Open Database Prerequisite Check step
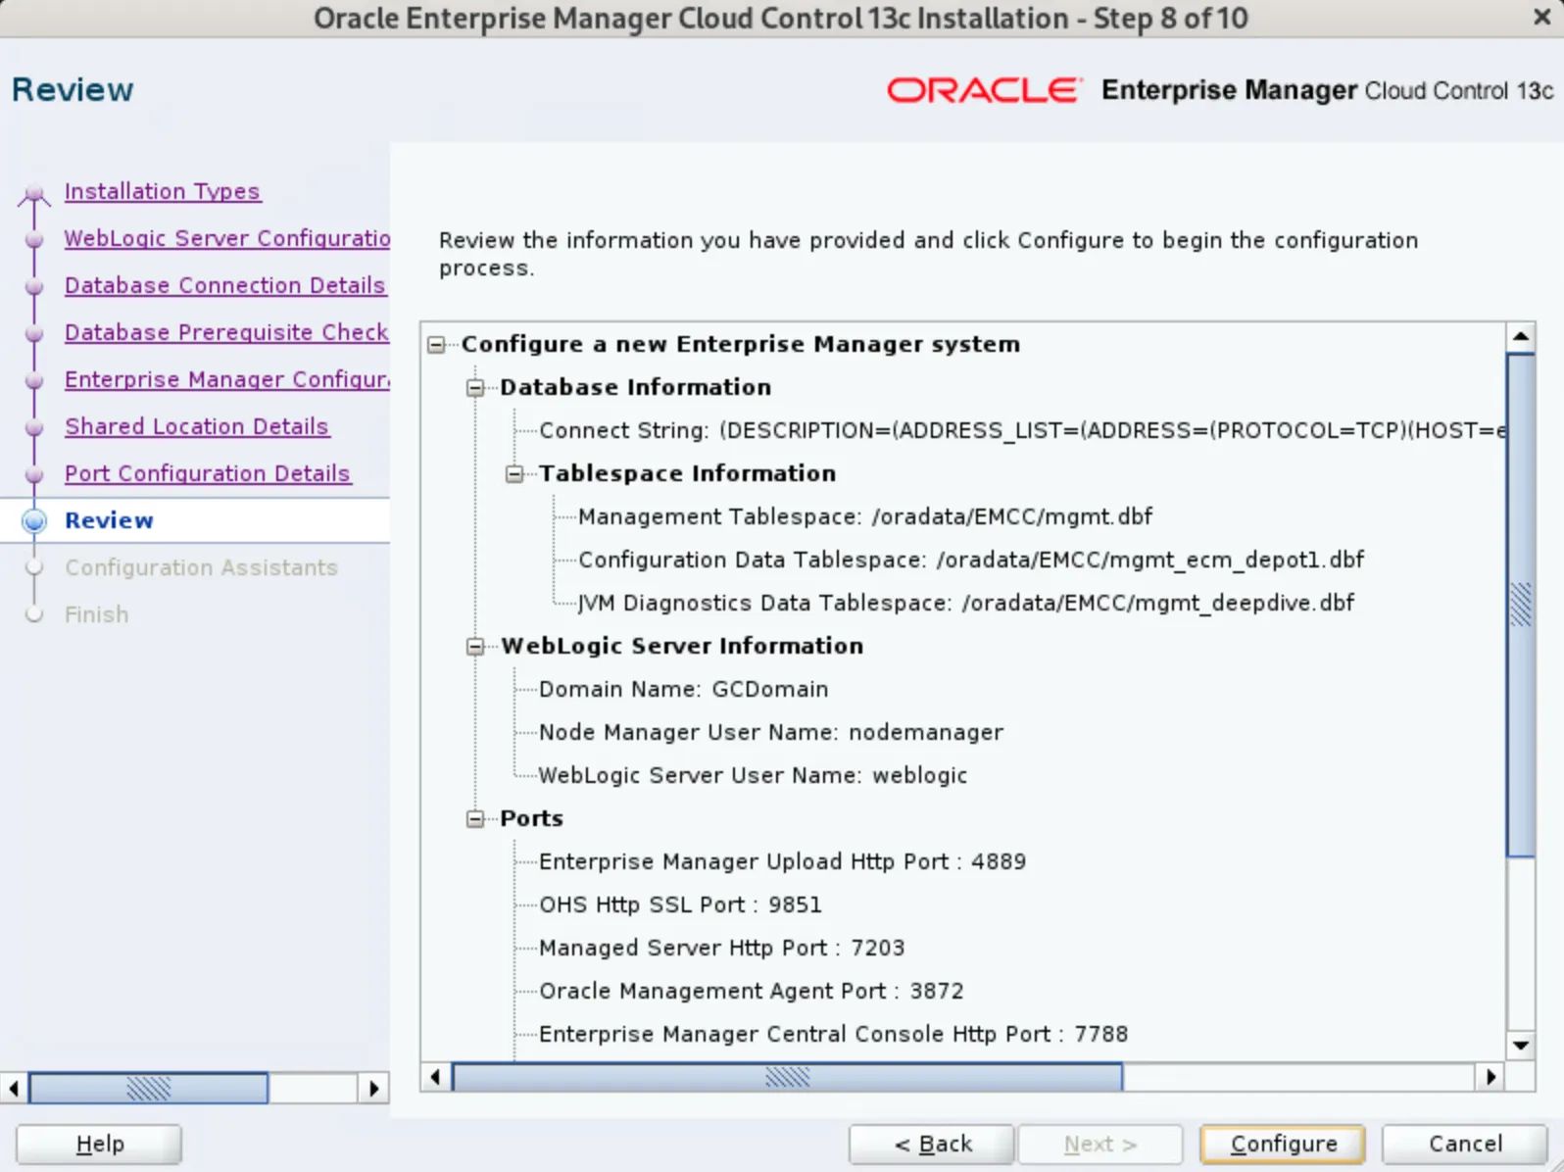The image size is (1564, 1172). (226, 332)
